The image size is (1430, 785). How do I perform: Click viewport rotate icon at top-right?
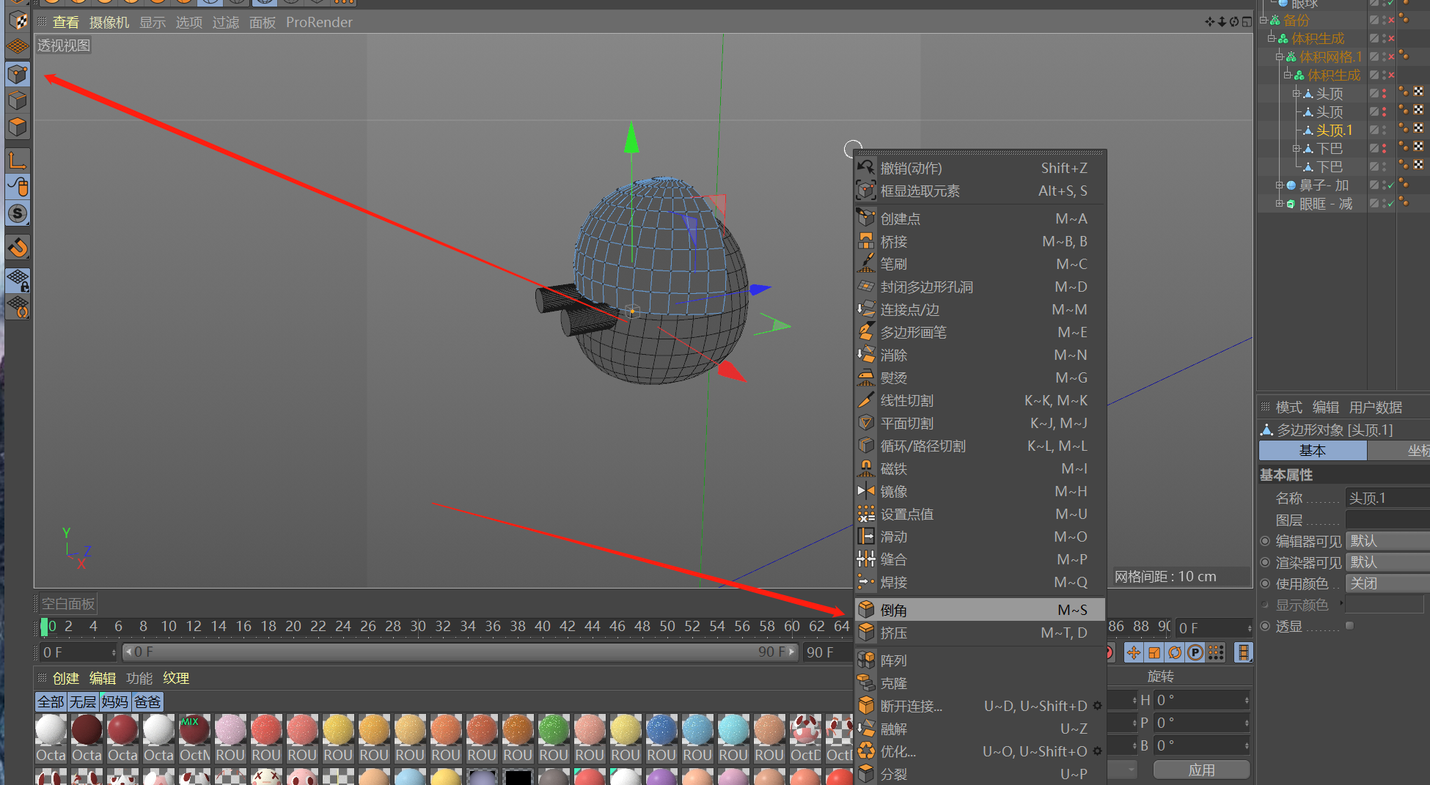1234,22
